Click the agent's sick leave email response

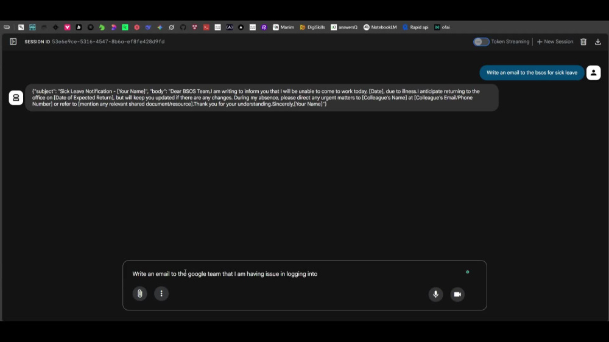[x=261, y=98]
